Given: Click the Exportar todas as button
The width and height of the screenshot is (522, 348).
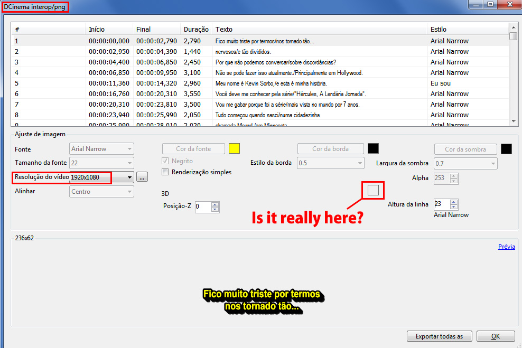Looking at the screenshot, I should pos(439,336).
